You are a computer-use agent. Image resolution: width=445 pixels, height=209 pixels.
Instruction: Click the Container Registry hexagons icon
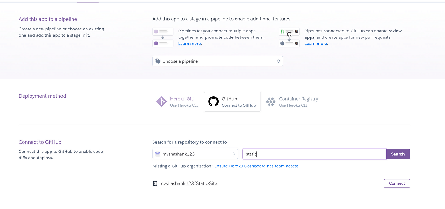[270, 102]
